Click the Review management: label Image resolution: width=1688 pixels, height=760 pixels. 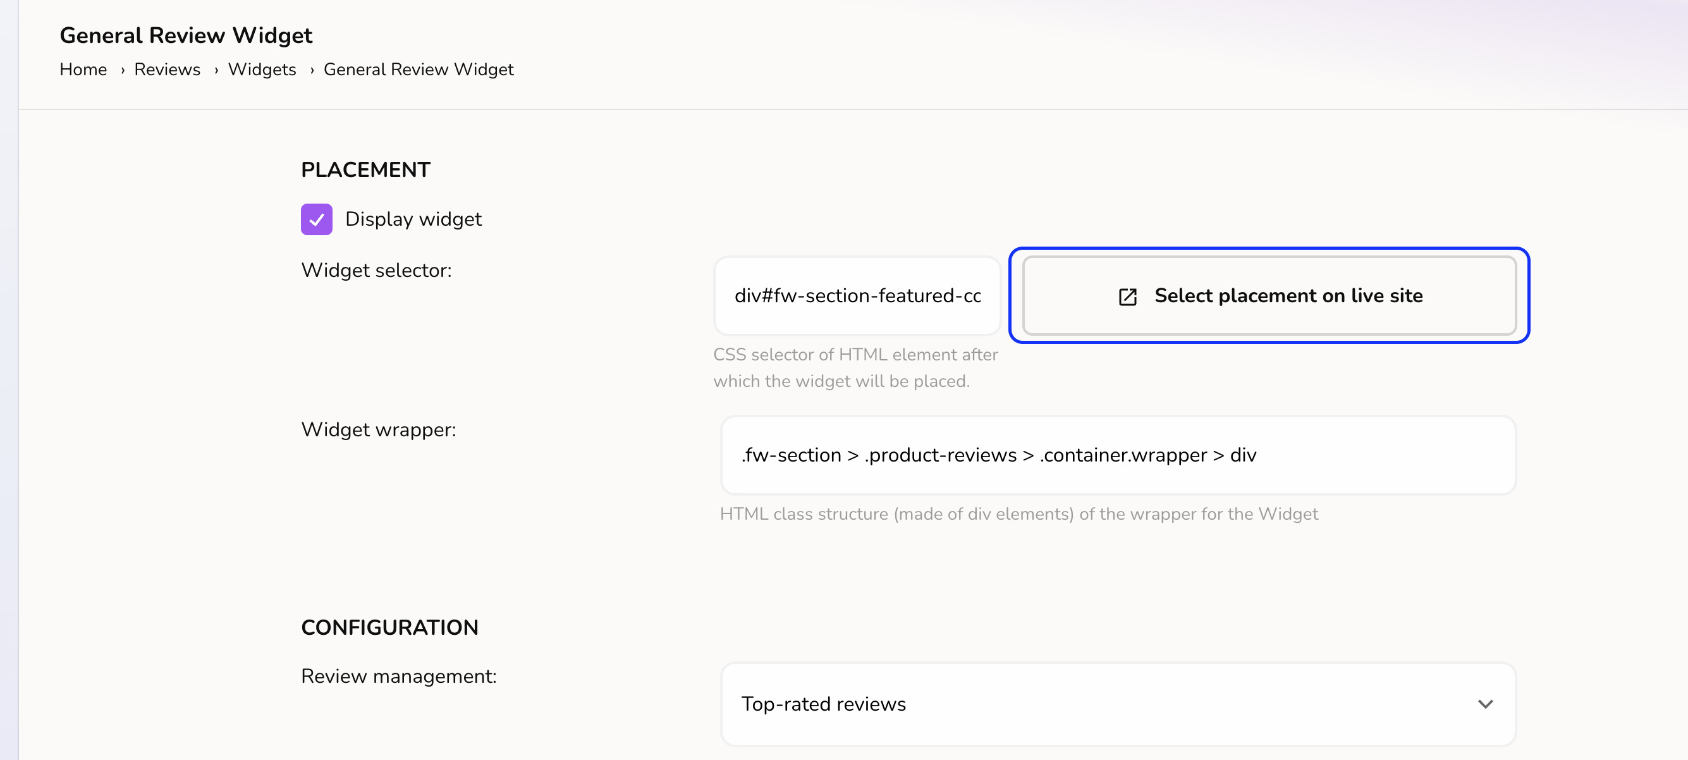(x=399, y=676)
